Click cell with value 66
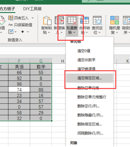This screenshot has height=147, width=130. [19, 72]
